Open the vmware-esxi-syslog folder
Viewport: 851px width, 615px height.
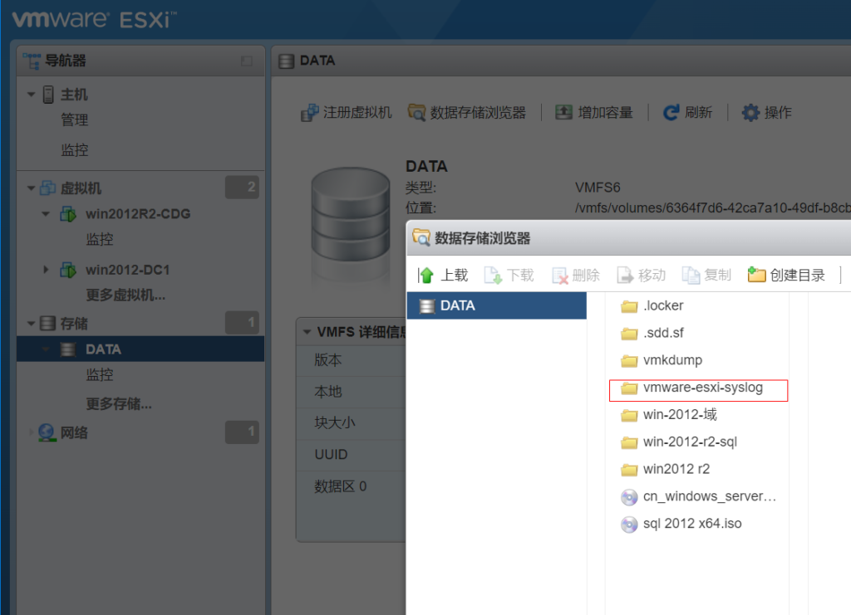(x=692, y=388)
